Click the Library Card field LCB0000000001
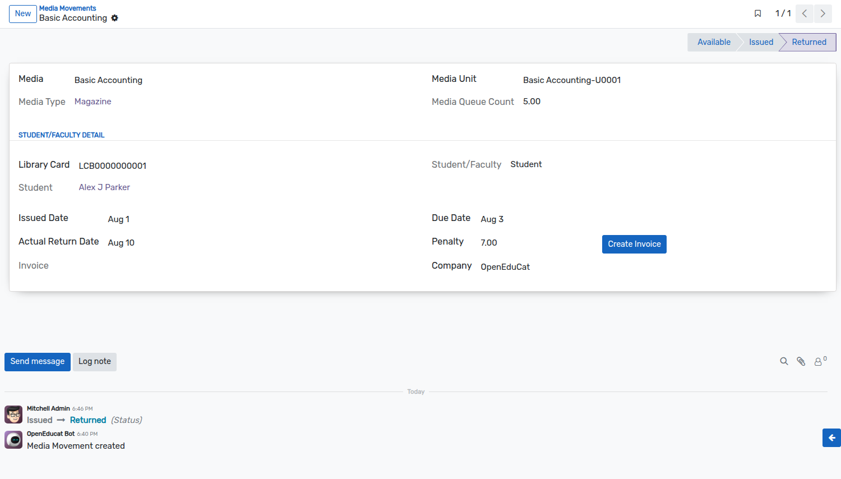This screenshot has height=479, width=841. point(113,166)
